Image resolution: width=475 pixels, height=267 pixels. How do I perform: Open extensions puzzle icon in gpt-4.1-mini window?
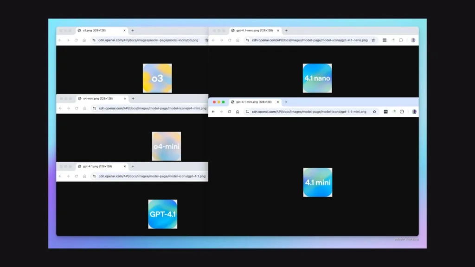tap(402, 112)
